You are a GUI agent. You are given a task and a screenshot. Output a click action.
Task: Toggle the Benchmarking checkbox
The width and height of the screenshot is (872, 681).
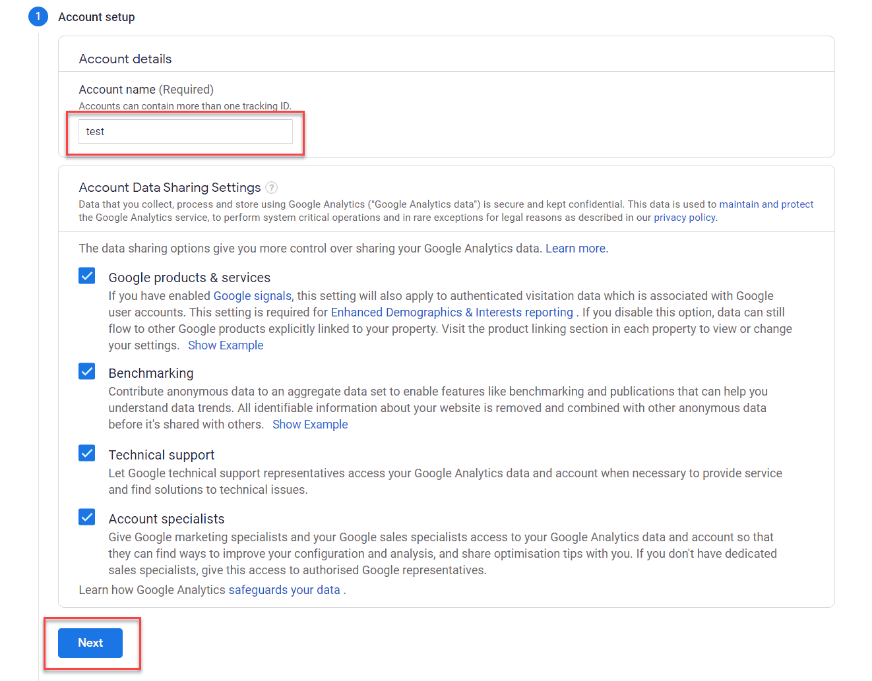(x=87, y=371)
